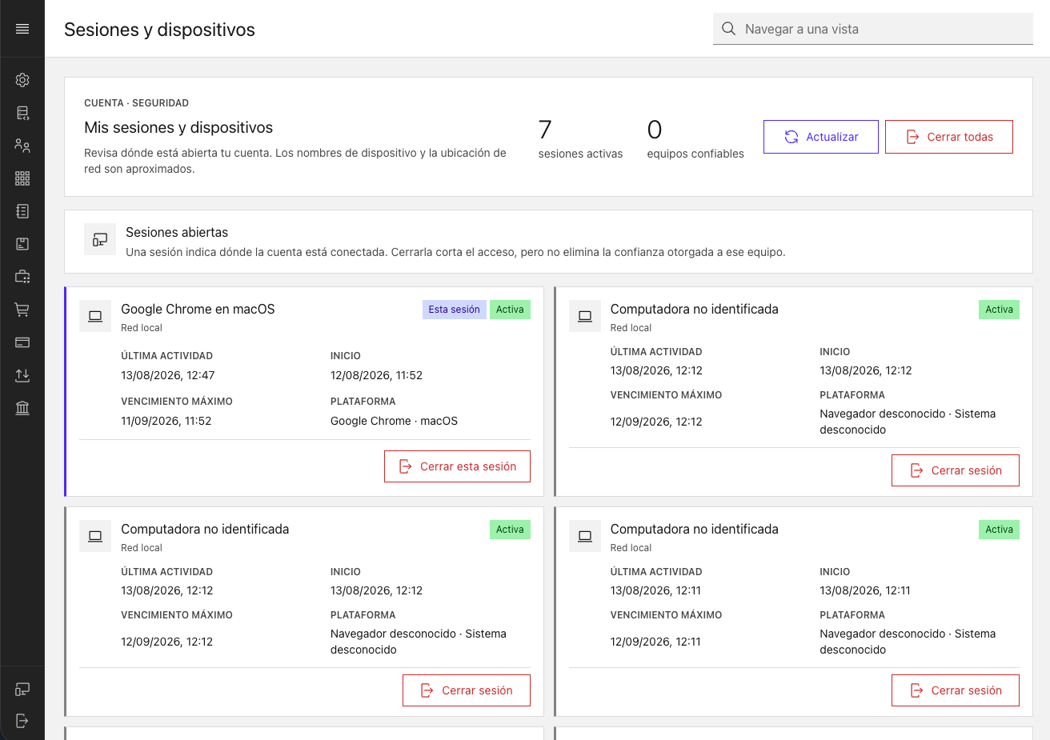
Task: Click Activa badge on Google Chrome card
Action: tap(510, 310)
